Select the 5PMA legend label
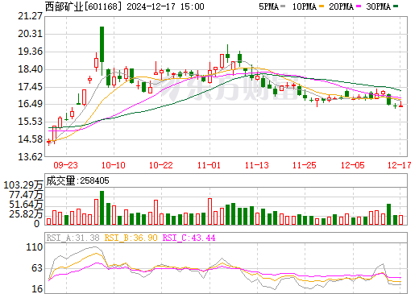419x294 pixels. (268, 6)
